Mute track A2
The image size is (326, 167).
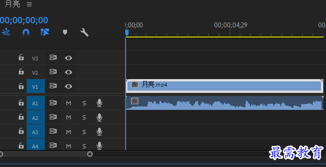[x=69, y=118]
